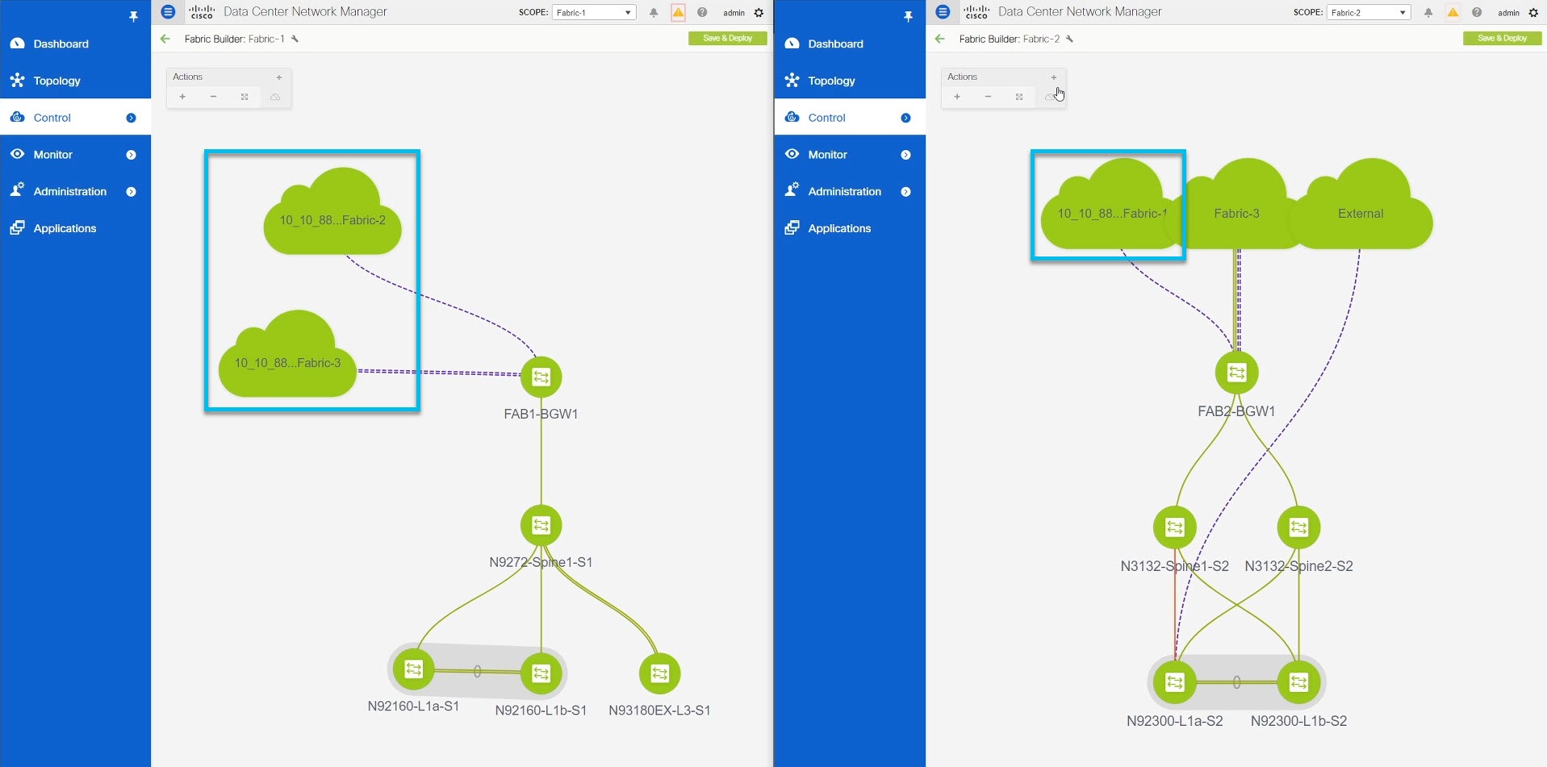Pin the left window's sidebar
This screenshot has height=767, width=1547.
click(133, 16)
